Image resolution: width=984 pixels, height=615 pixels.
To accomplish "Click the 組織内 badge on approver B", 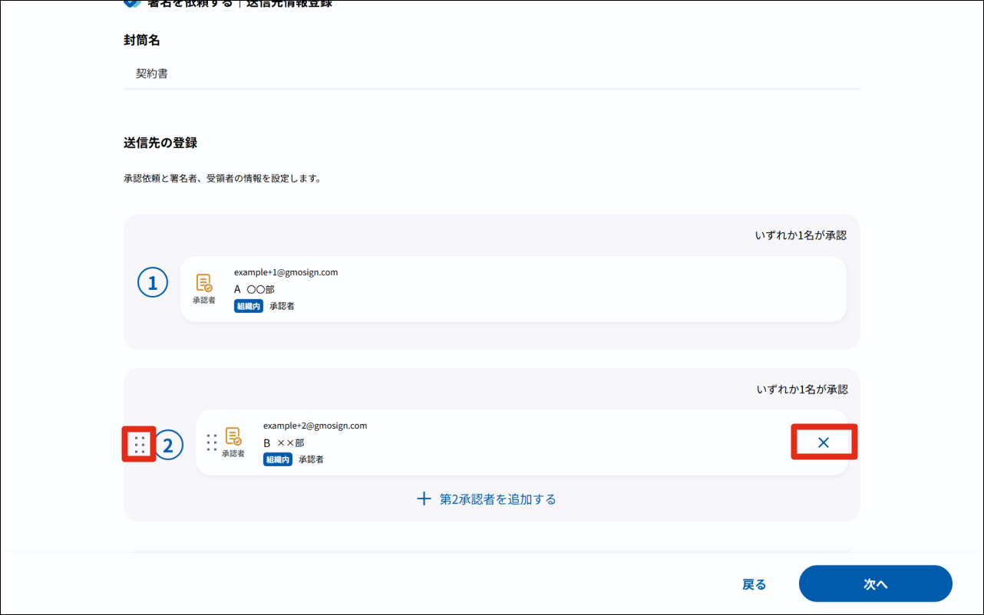I will tap(278, 459).
